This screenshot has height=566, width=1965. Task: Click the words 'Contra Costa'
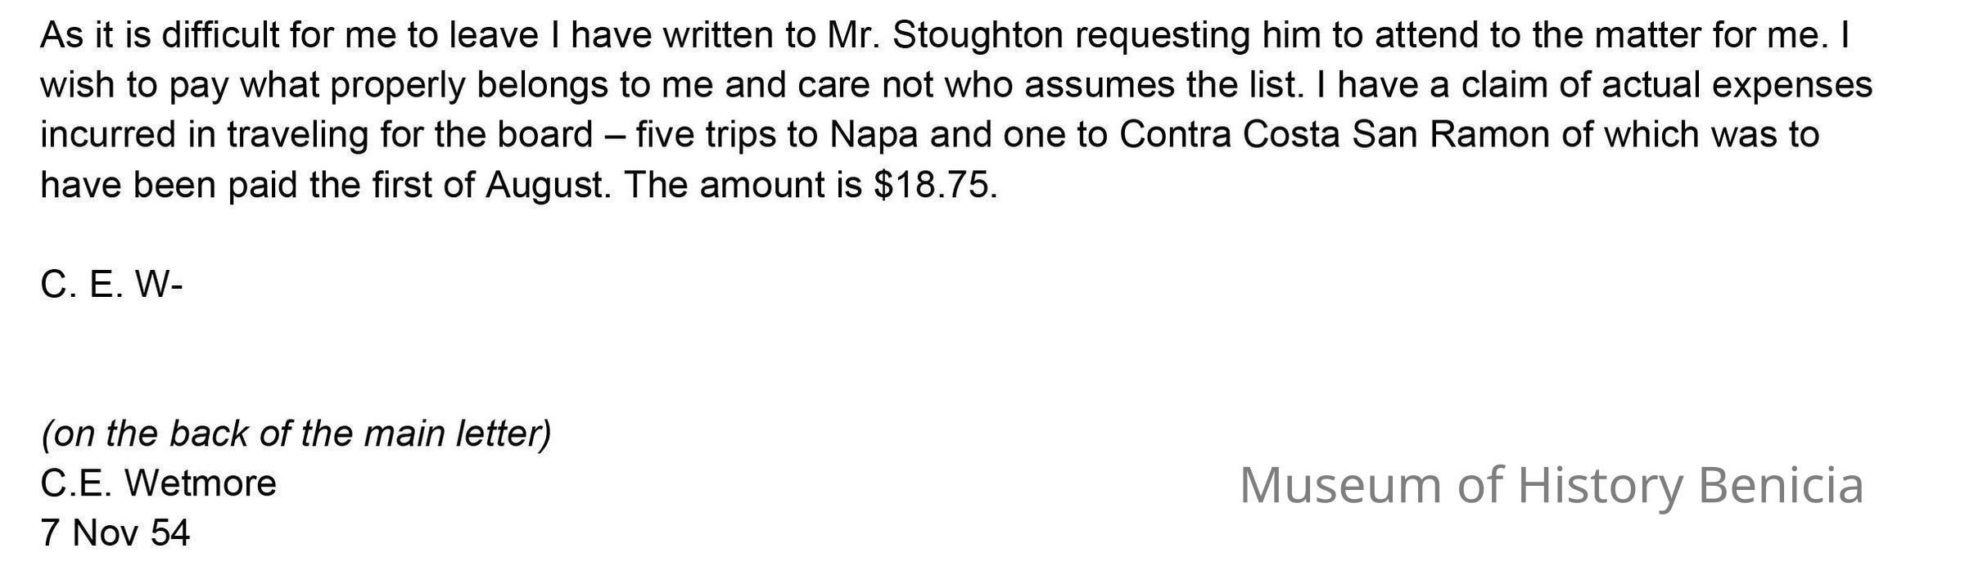pos(1229,135)
